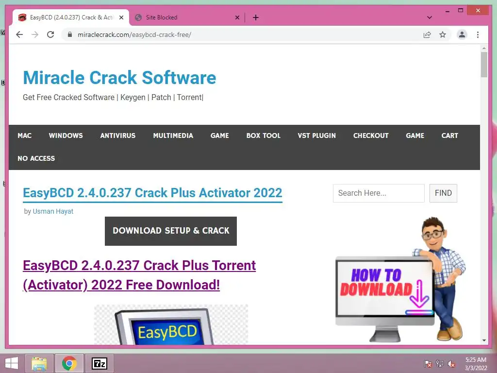Click the EasyBCD monitor image
The image size is (497, 373).
pyautogui.click(x=171, y=324)
